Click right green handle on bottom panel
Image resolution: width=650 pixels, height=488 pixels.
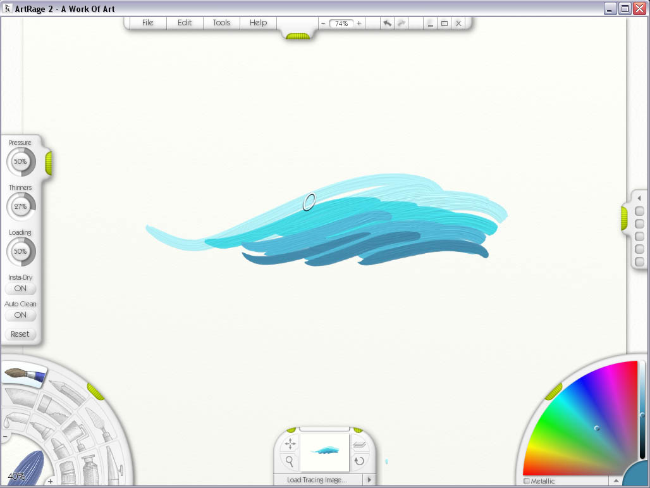pyautogui.click(x=358, y=430)
